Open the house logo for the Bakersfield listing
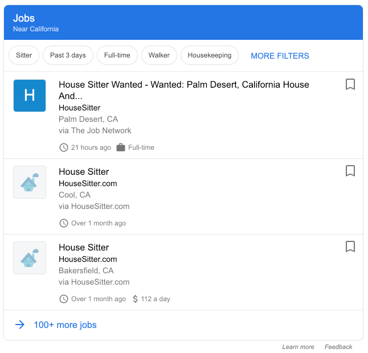The width and height of the screenshot is (368, 353). click(30, 258)
